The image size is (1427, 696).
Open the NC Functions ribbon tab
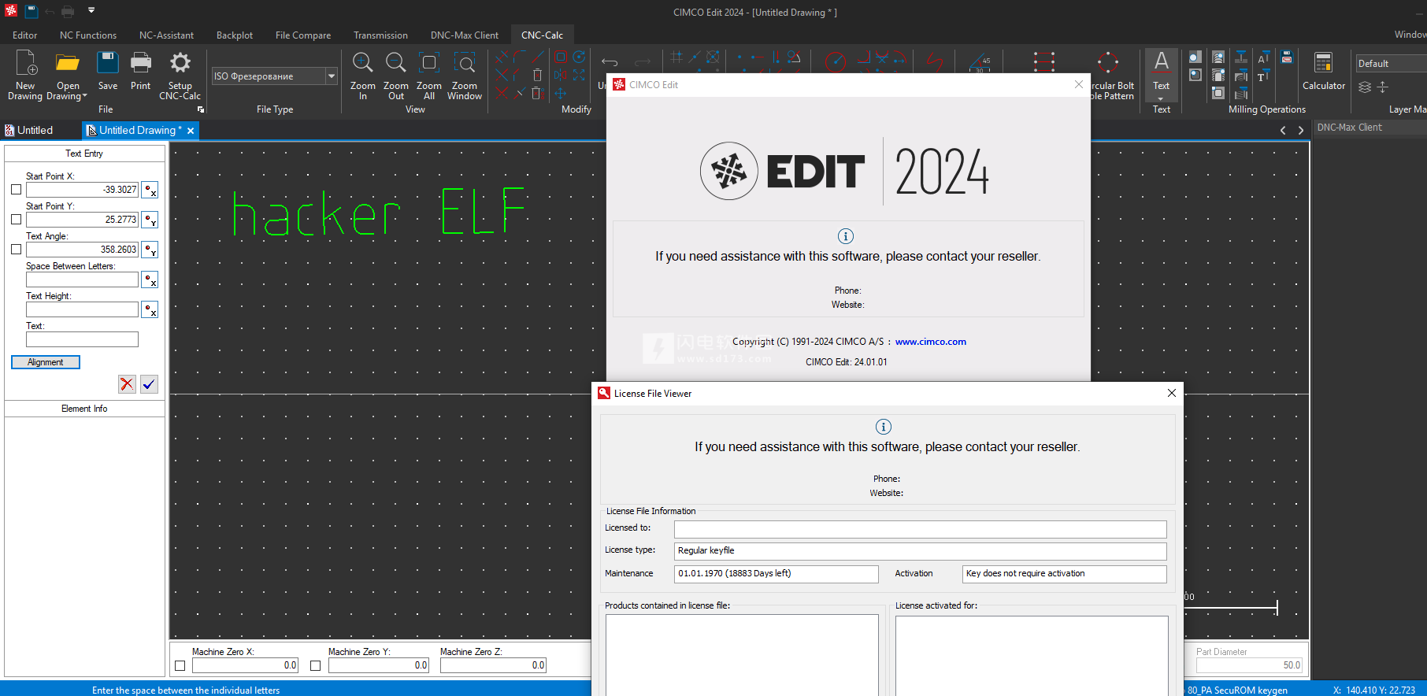click(x=88, y=35)
